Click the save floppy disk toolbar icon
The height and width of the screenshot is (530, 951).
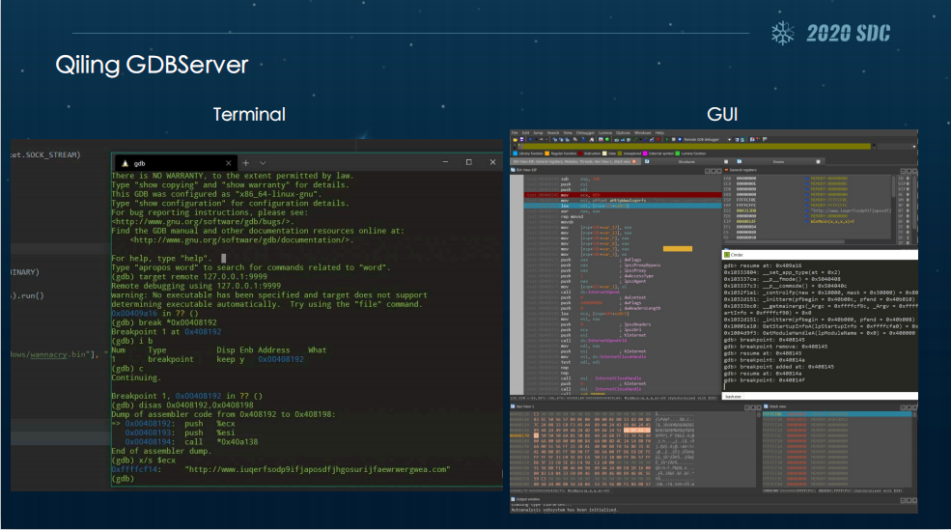[x=521, y=139]
